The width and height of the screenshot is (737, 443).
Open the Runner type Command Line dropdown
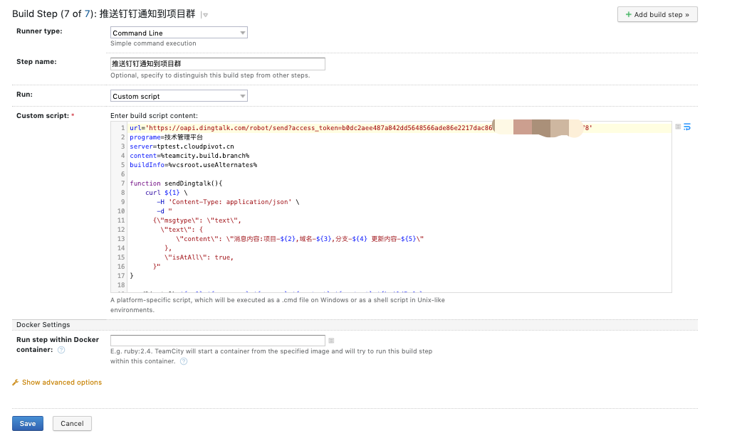tap(179, 33)
